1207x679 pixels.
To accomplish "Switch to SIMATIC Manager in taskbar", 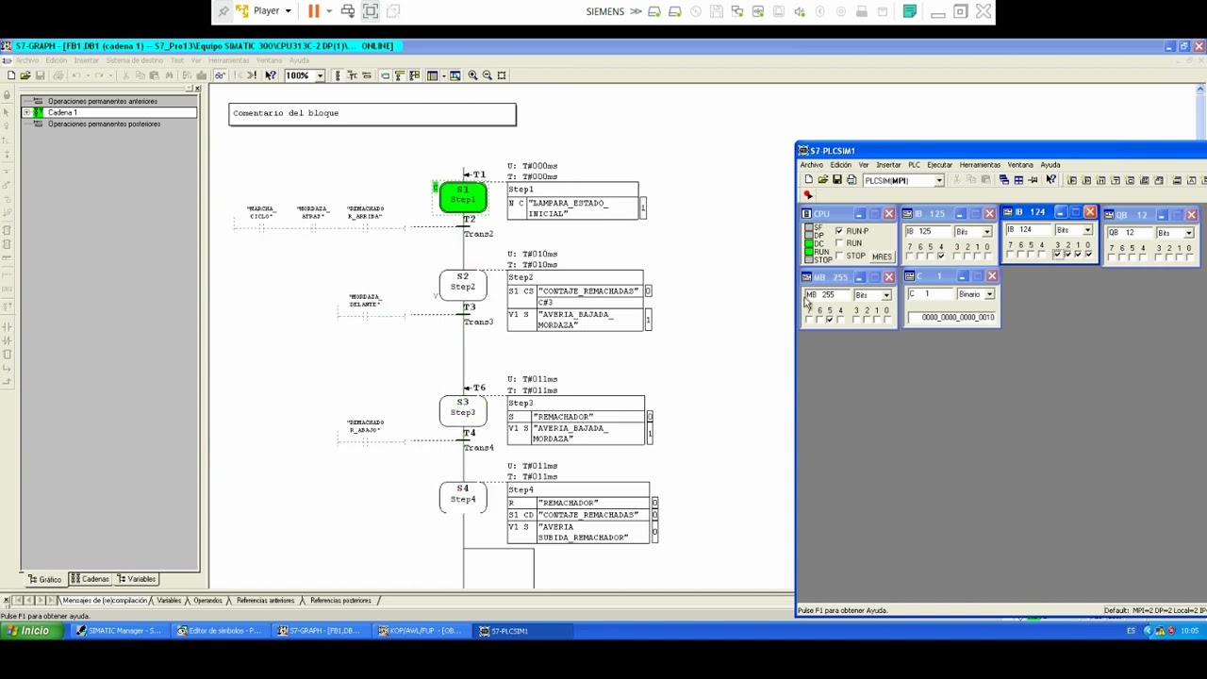I will [121, 631].
